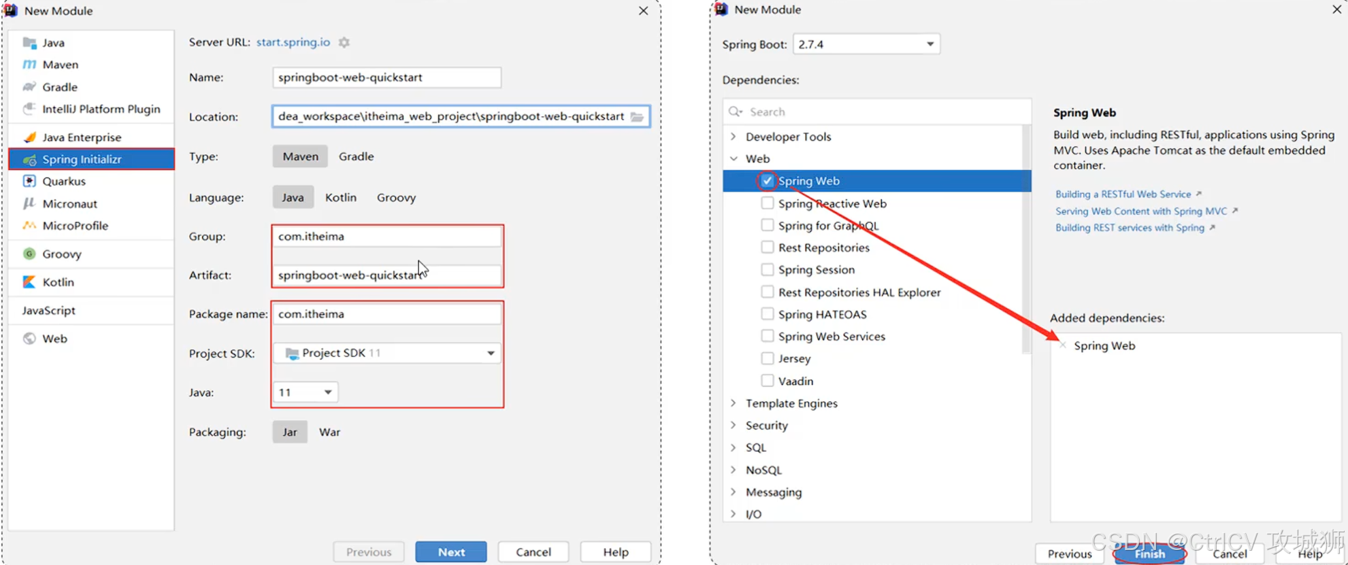
Task: Enable Spring for GraphQL dependency
Action: [768, 225]
